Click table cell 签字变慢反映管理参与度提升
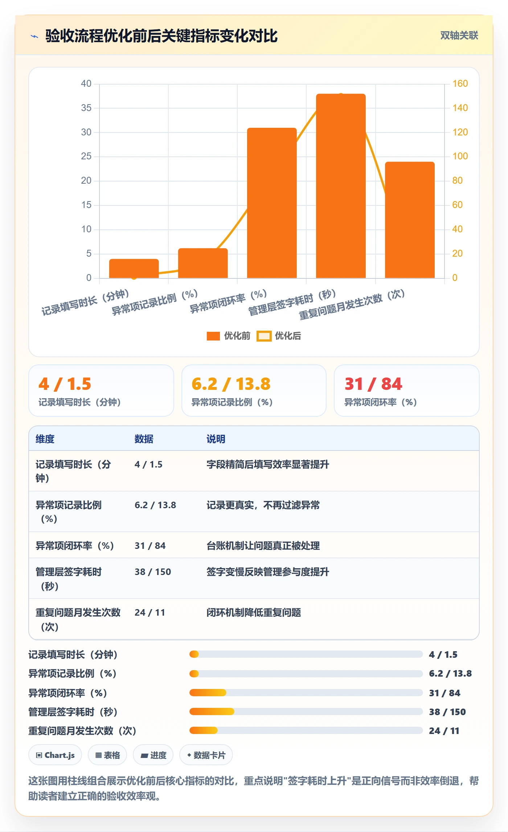Image resolution: width=508 pixels, height=832 pixels. (268, 572)
